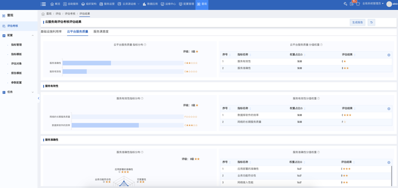Switch to the 服务满意度 tab
The height and width of the screenshot is (188, 398).
coord(101,31)
